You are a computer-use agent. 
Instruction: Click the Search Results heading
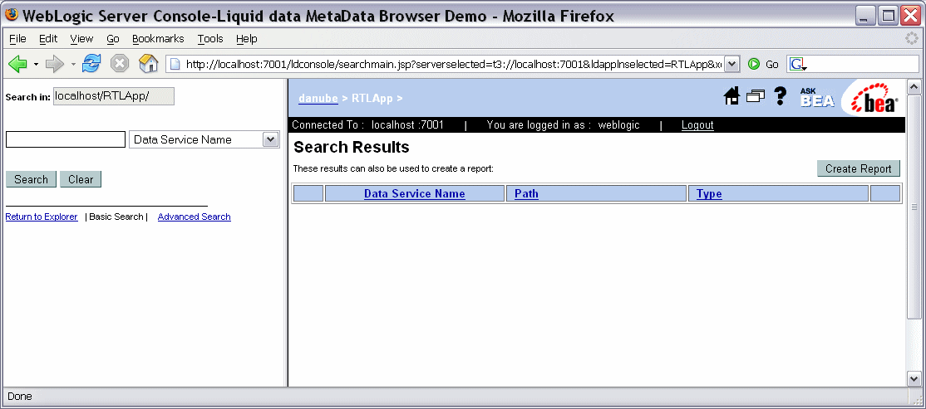(x=352, y=147)
